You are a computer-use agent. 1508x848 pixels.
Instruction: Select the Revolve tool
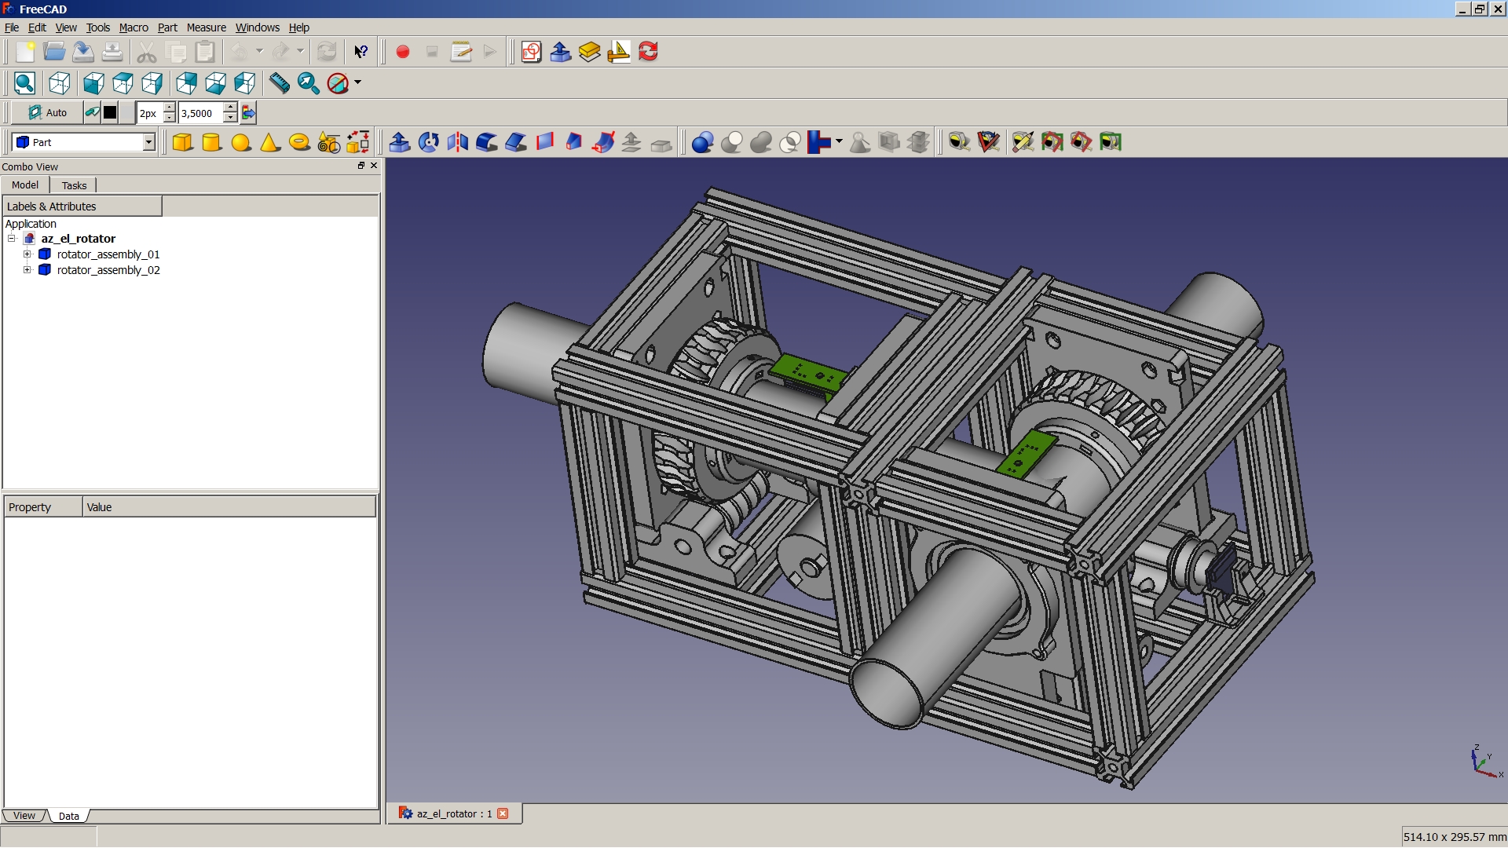429,142
